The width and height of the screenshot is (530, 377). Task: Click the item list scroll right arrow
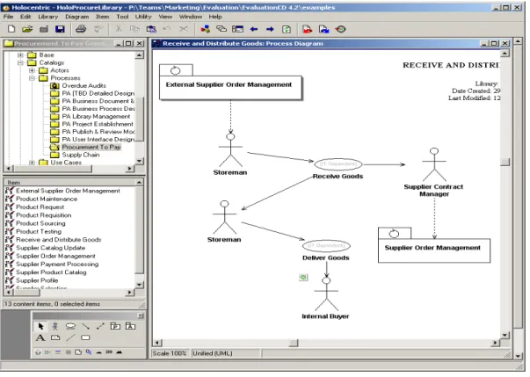(130, 293)
